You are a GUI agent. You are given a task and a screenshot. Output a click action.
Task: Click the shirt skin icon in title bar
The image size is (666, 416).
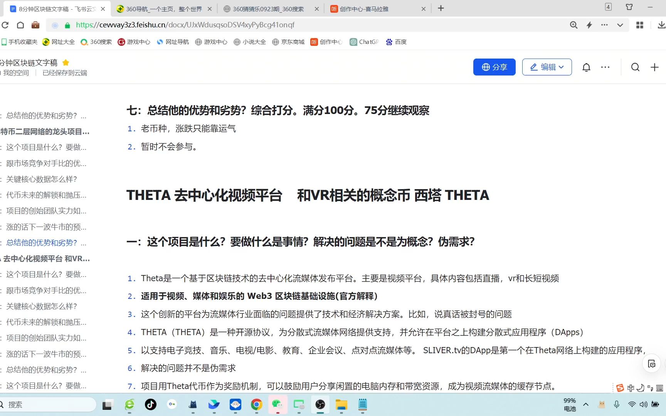click(x=629, y=7)
